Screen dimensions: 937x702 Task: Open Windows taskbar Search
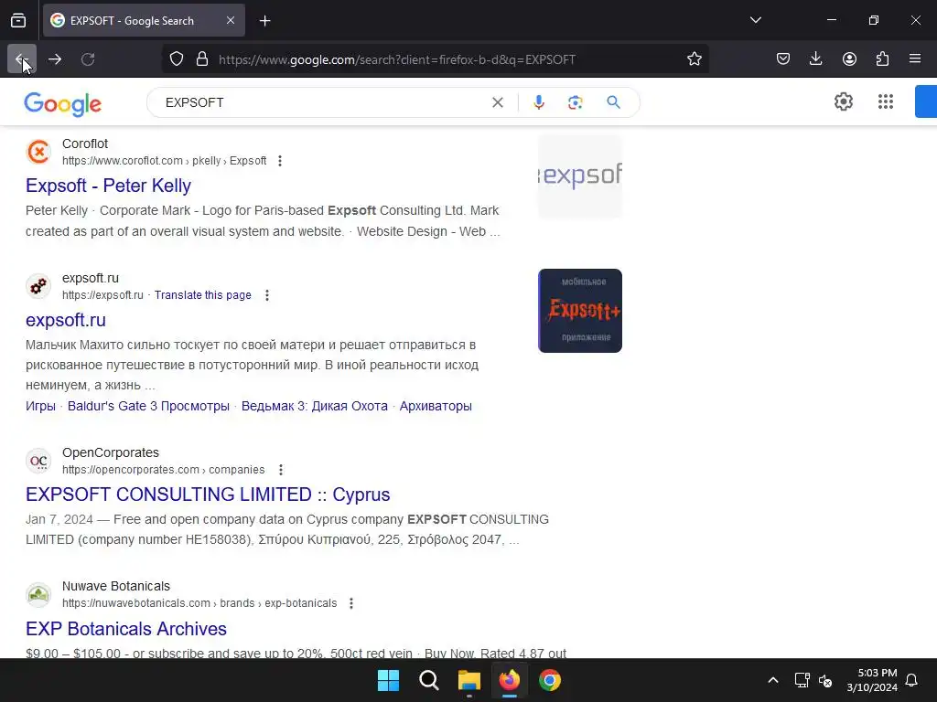click(x=429, y=680)
